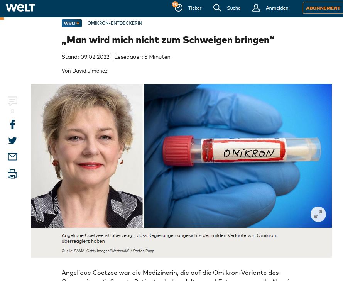Share article on Facebook
343x281 pixels.
(x=12, y=125)
